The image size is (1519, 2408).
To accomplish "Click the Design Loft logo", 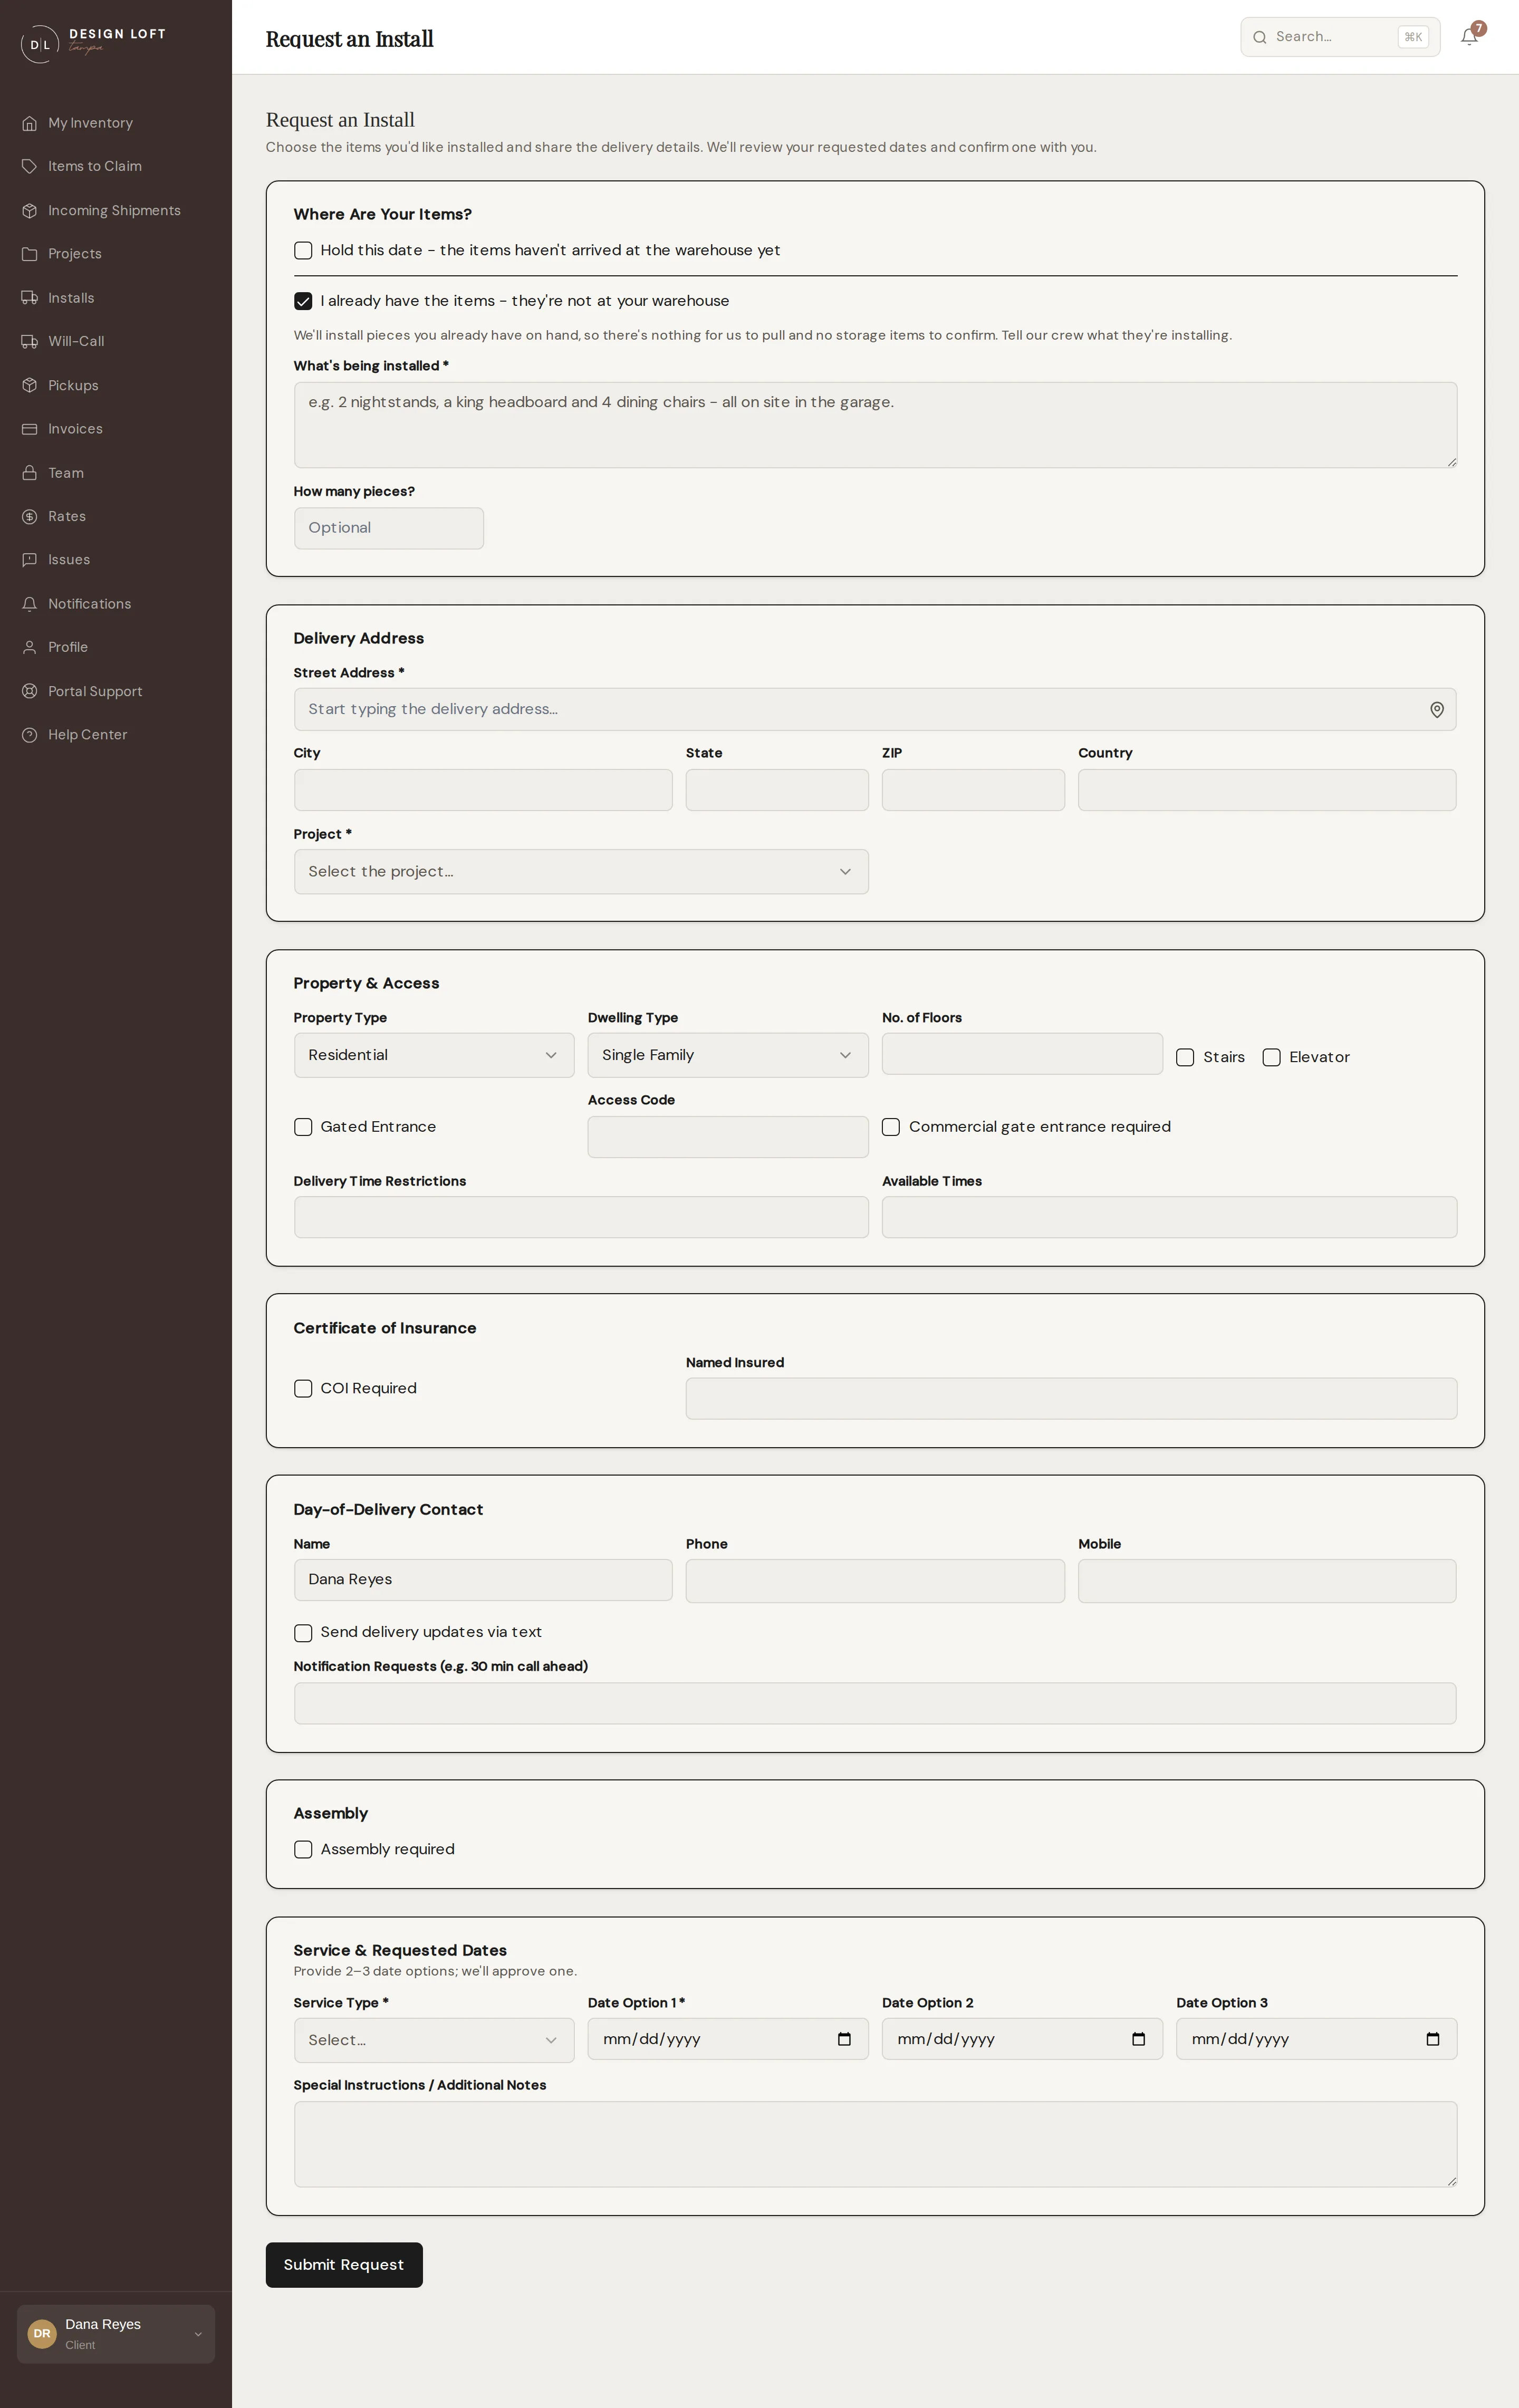I will [93, 43].
